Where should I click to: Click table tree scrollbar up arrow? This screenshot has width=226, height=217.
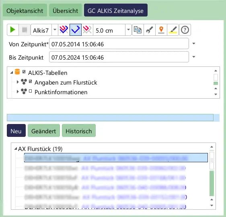point(216,71)
